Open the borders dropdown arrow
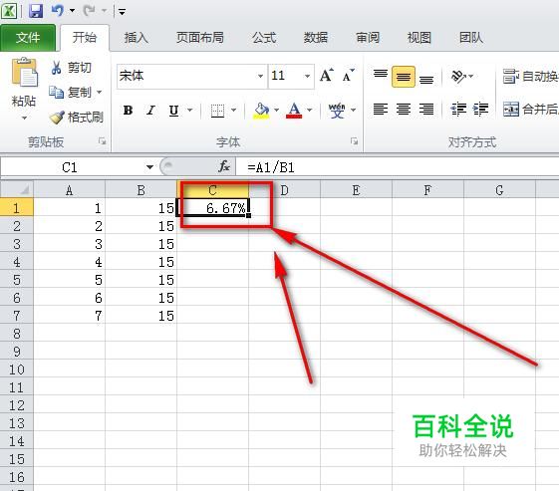Image resolution: width=559 pixels, height=491 pixels. click(234, 111)
